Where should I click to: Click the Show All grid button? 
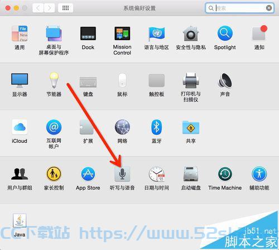(65, 8)
